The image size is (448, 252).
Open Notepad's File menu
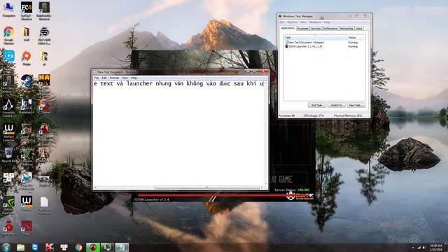(97, 78)
